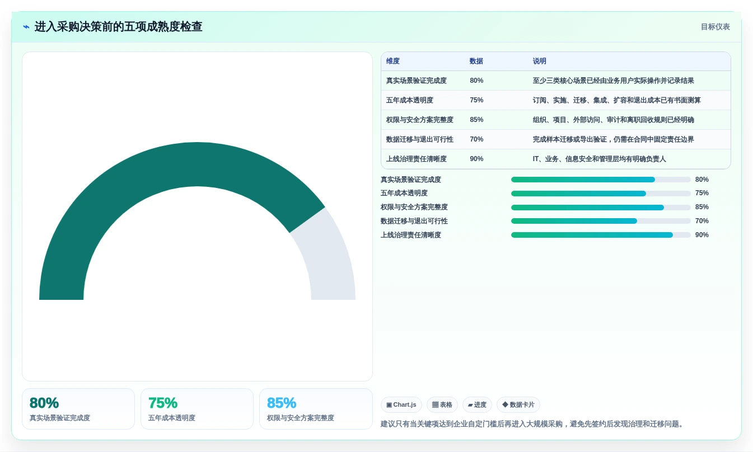Open the 80% 真实场景验证完成度 card
The height and width of the screenshot is (452, 753).
[78, 409]
